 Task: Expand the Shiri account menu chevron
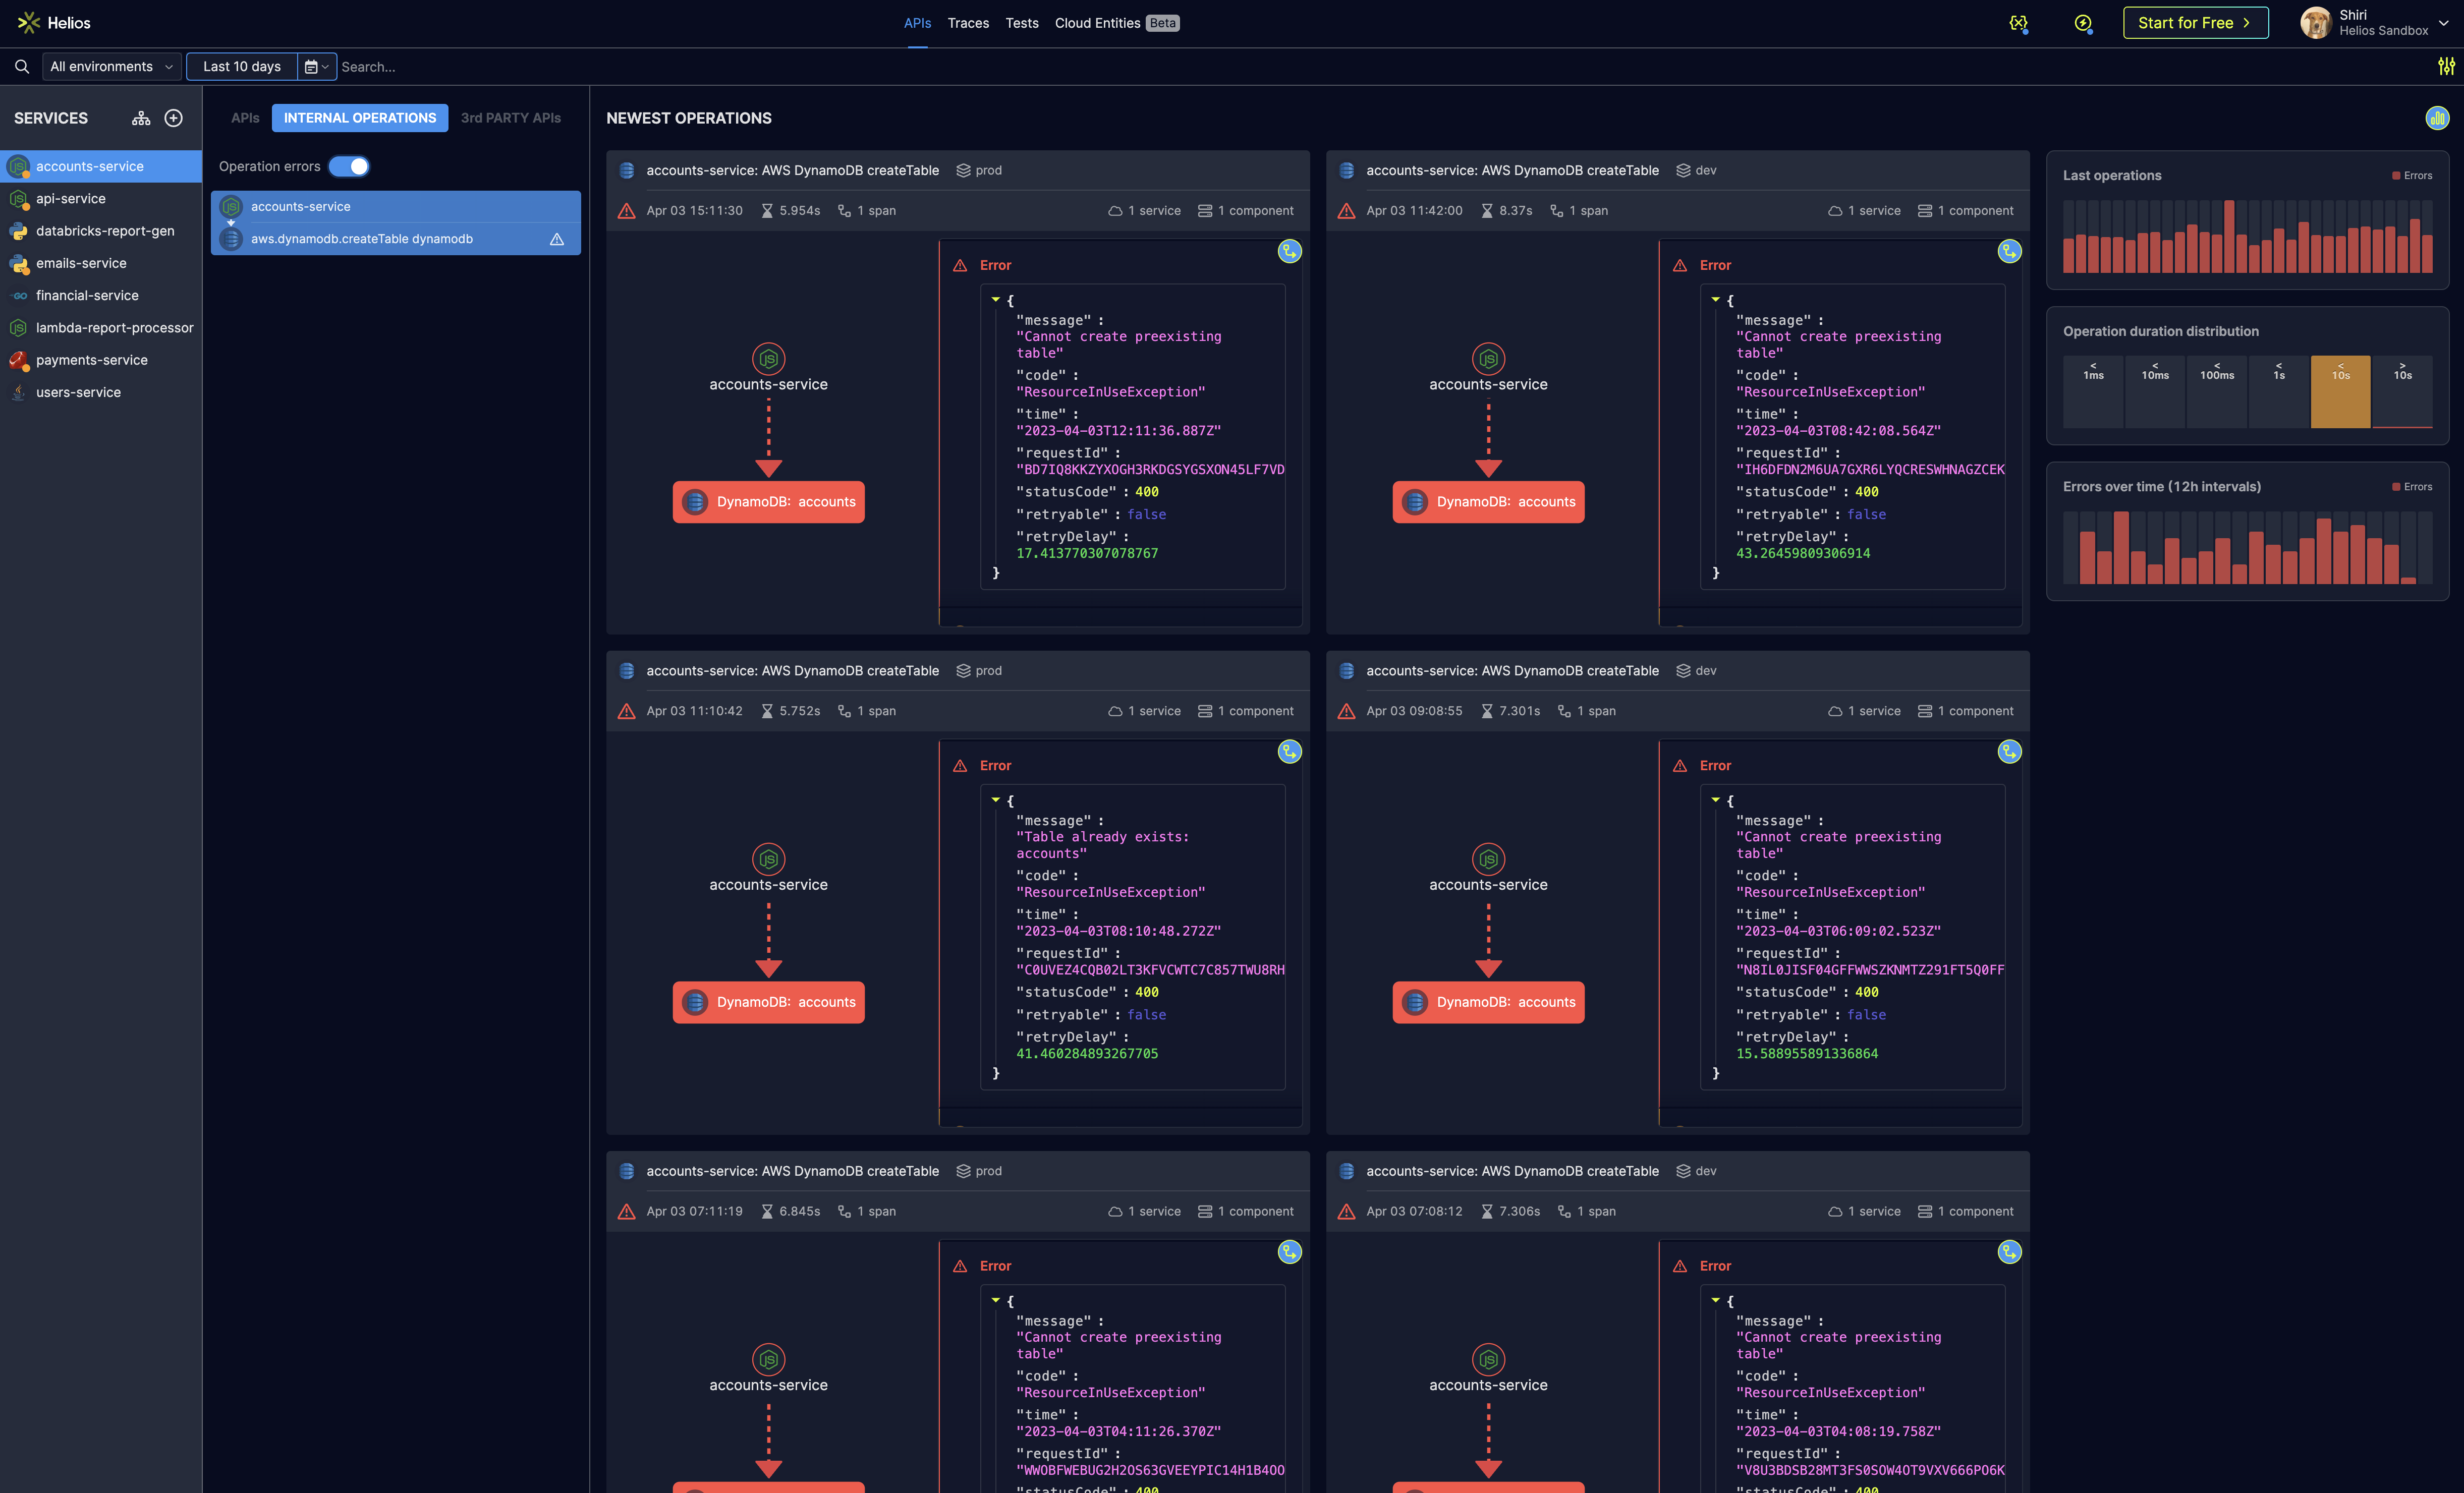(x=2443, y=23)
